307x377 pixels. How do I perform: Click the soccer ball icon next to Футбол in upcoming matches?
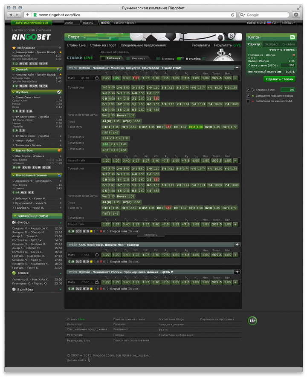pyautogui.click(x=14, y=222)
